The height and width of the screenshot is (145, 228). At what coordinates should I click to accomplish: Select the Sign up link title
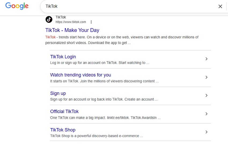58,93
